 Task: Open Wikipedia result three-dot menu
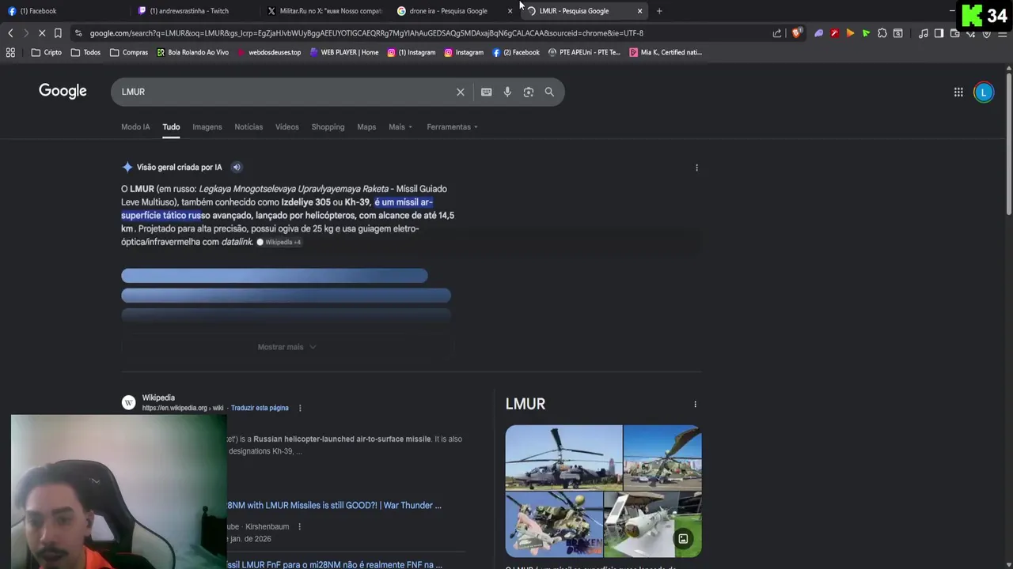coord(300,408)
